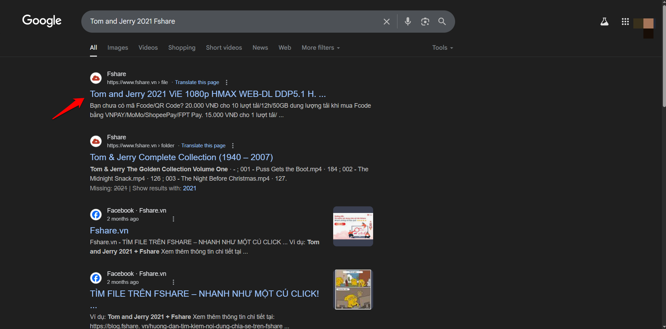Open the Google apps grid

pyautogui.click(x=625, y=22)
